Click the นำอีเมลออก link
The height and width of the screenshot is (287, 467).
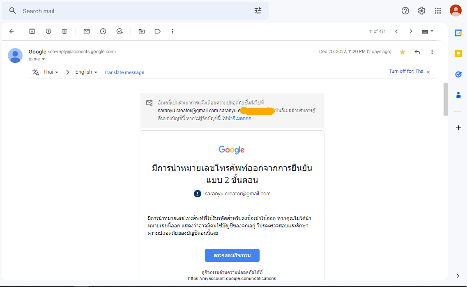(239, 118)
